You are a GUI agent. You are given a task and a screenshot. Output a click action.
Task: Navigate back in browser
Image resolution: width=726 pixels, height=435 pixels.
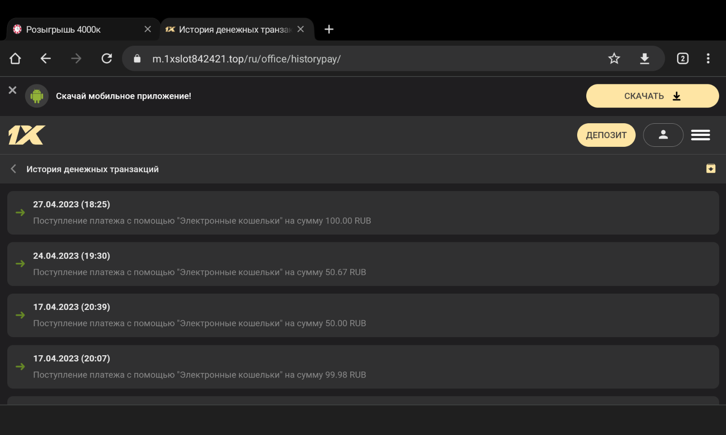tap(45, 58)
